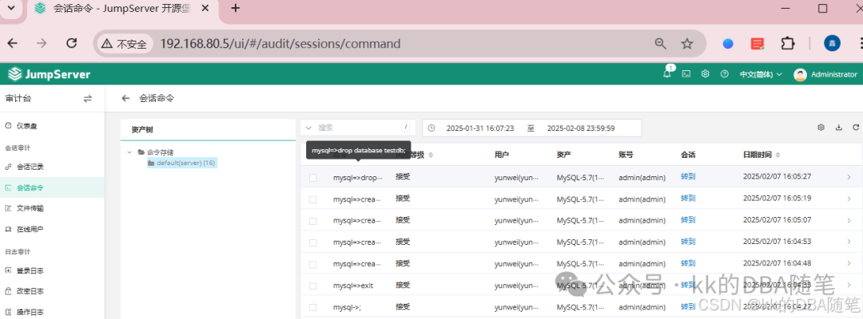Click the mysql=>exit command text
Screen dimensions: 863x319
coord(353,285)
